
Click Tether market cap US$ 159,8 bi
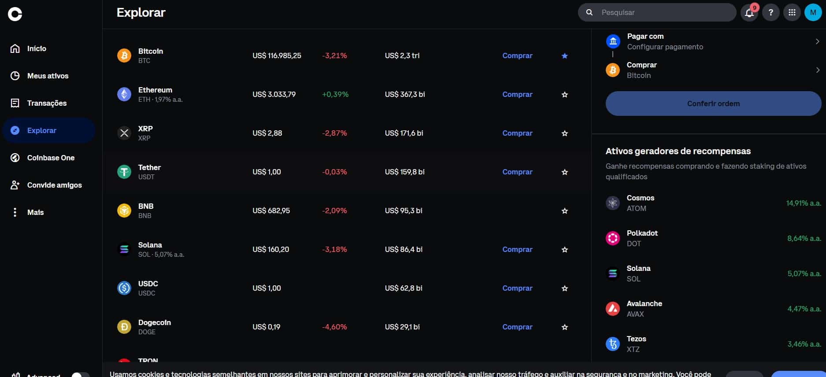point(404,172)
